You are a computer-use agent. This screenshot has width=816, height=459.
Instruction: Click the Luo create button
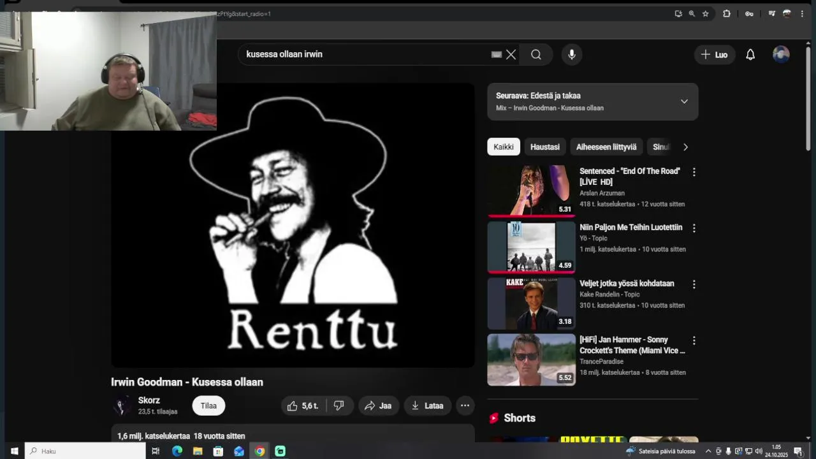point(714,55)
